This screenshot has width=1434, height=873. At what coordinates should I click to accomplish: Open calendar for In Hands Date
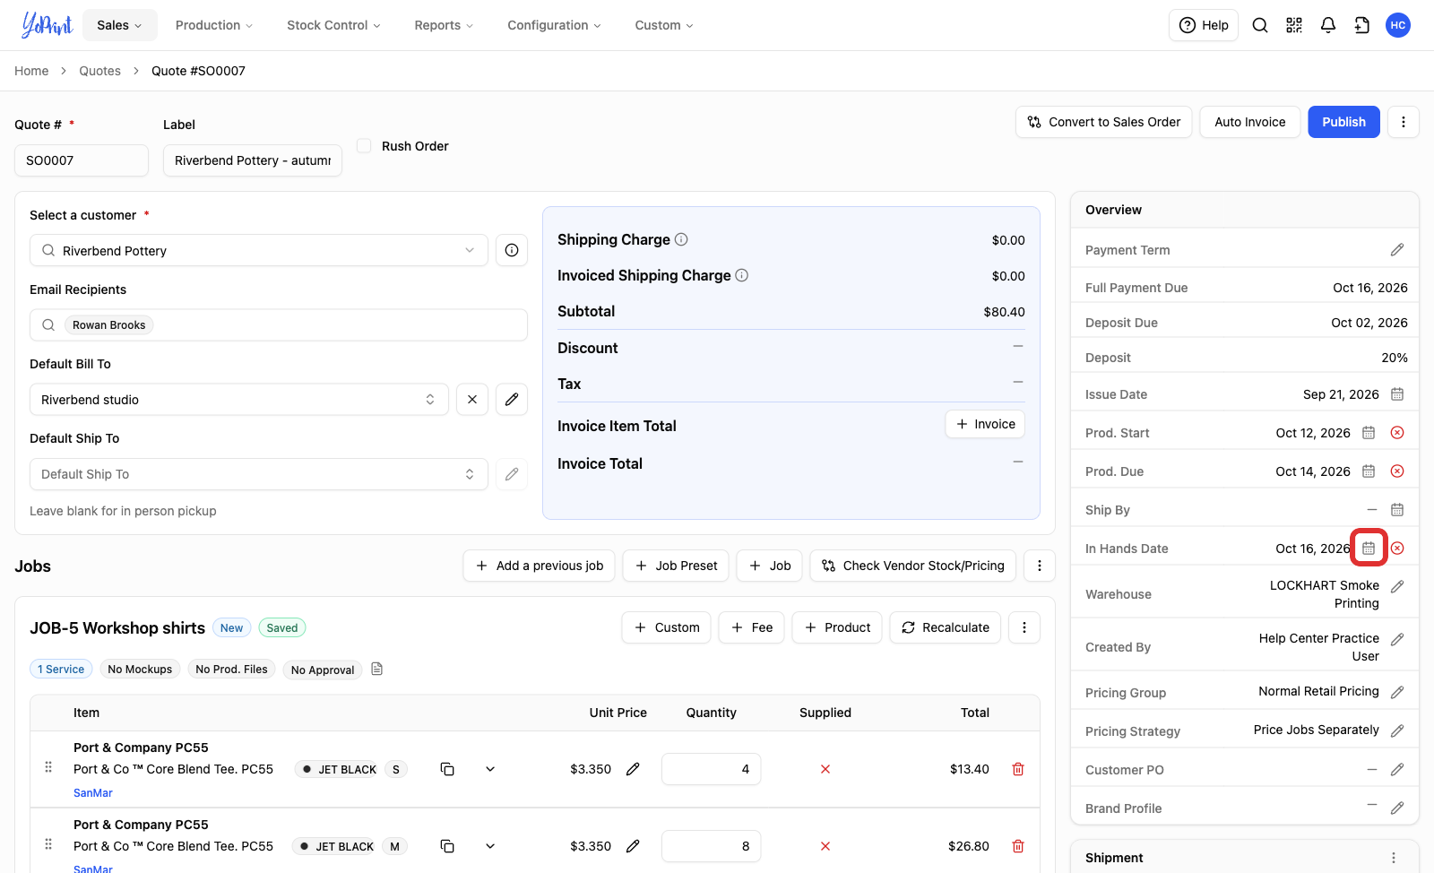point(1369,548)
